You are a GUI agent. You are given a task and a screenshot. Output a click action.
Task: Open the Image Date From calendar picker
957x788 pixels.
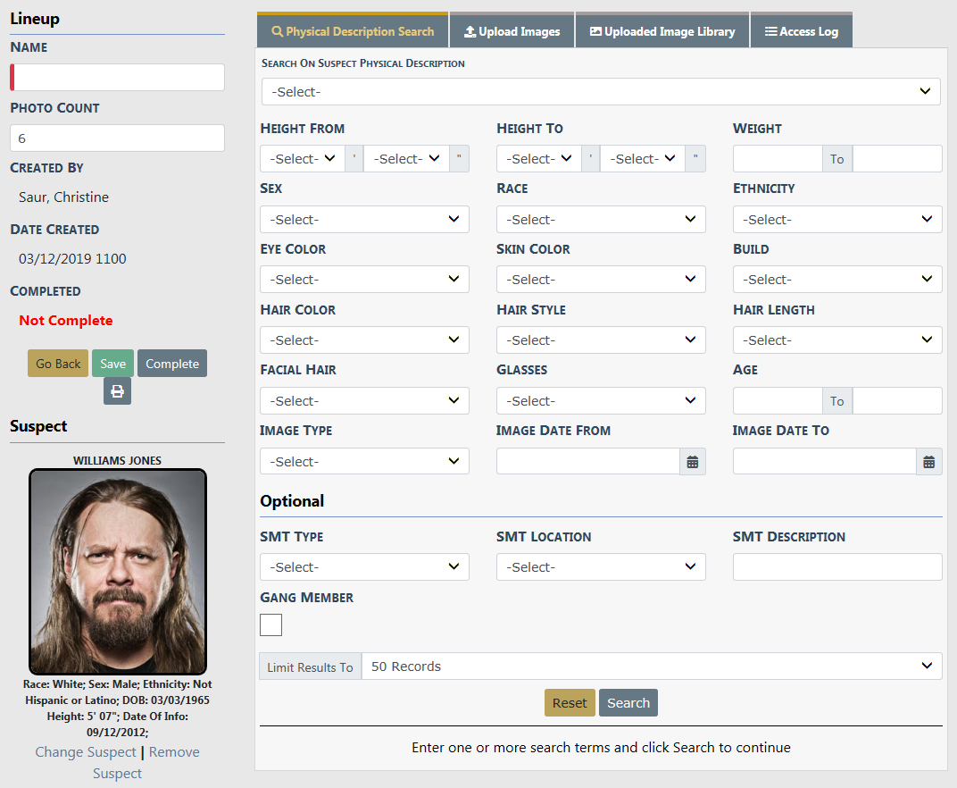click(692, 462)
